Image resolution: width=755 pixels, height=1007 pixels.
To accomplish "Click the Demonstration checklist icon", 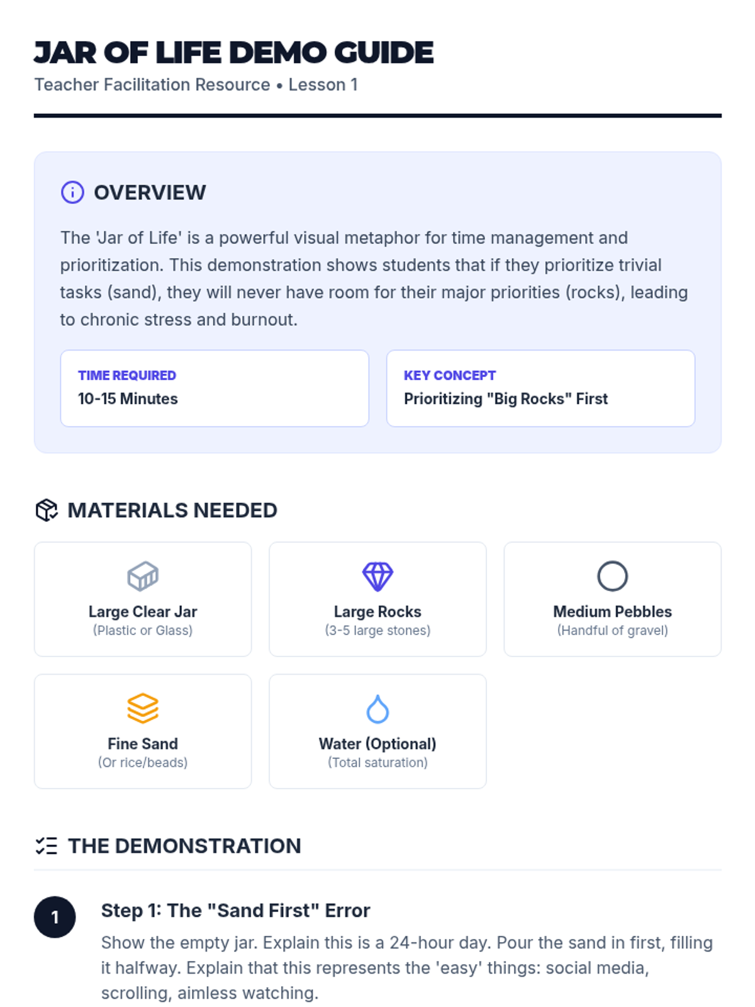I will click(x=47, y=846).
